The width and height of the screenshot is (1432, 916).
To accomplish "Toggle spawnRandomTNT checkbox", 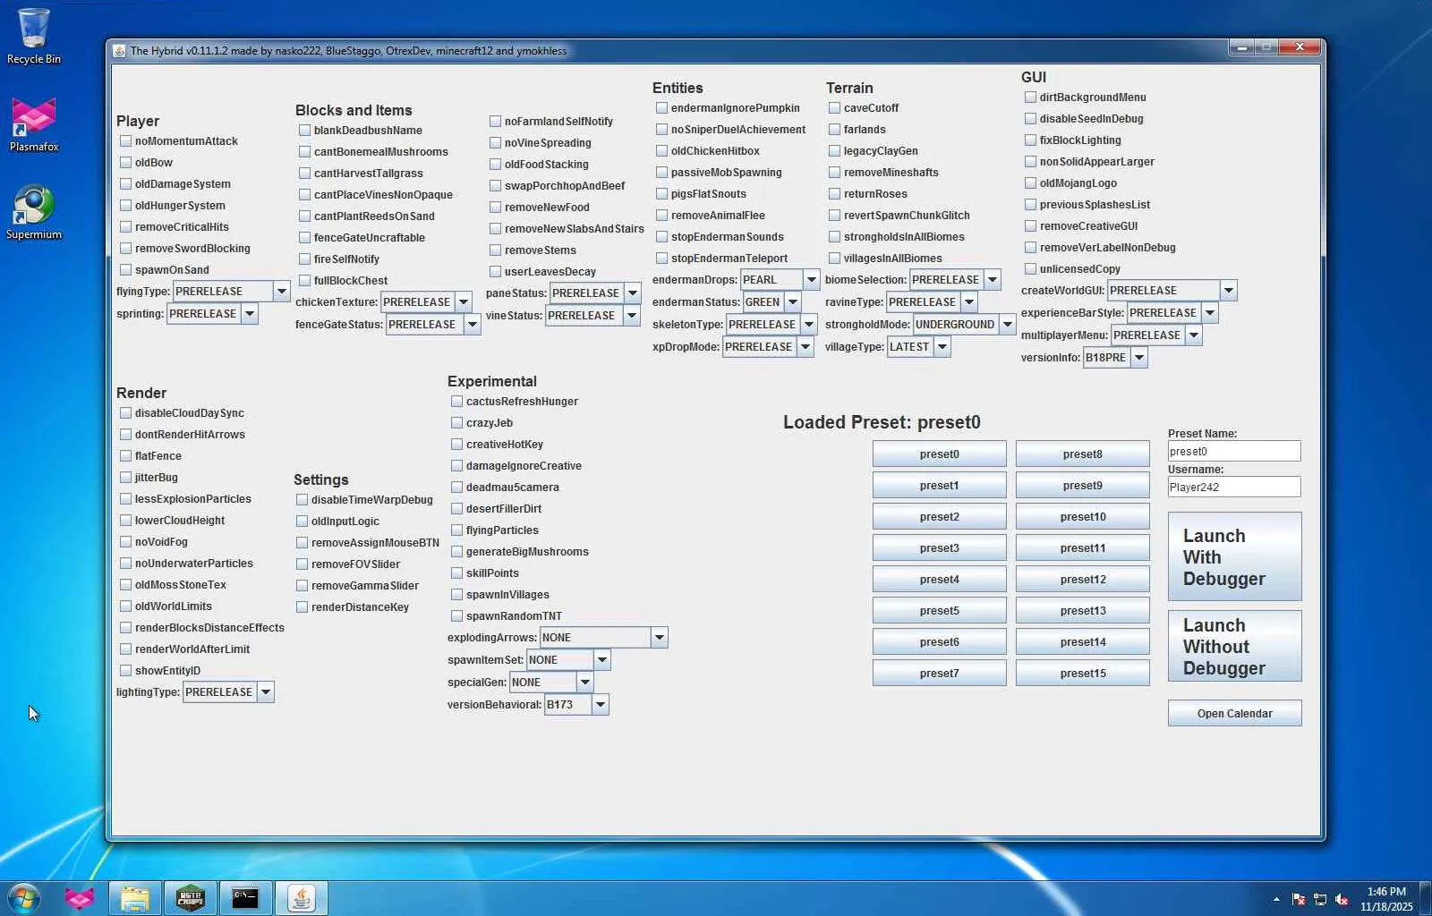I will 457,616.
